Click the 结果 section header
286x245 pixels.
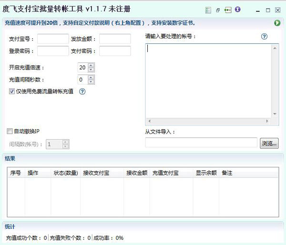click(10, 158)
